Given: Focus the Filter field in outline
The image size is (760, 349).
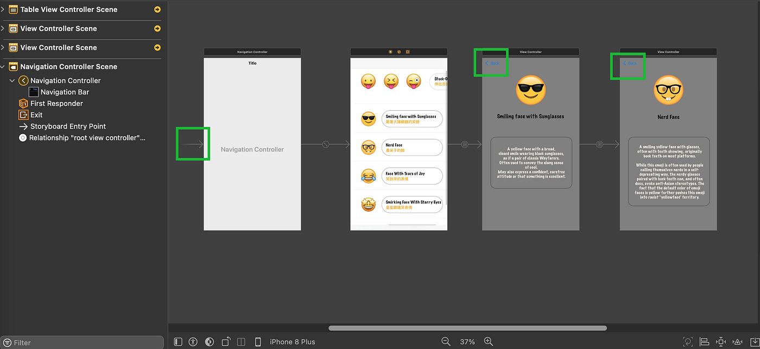Looking at the screenshot, I should pyautogui.click(x=83, y=342).
